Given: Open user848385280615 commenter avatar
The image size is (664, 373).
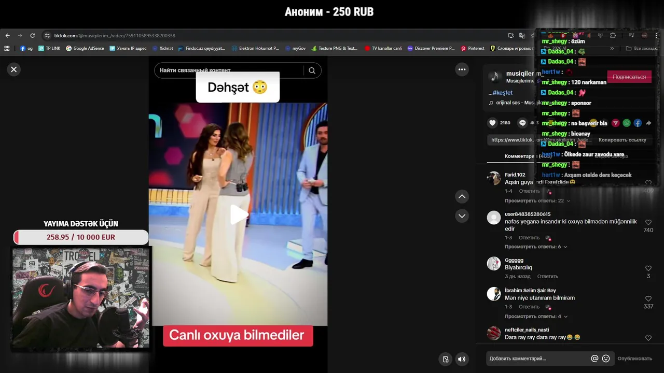Looking at the screenshot, I should pyautogui.click(x=494, y=218).
